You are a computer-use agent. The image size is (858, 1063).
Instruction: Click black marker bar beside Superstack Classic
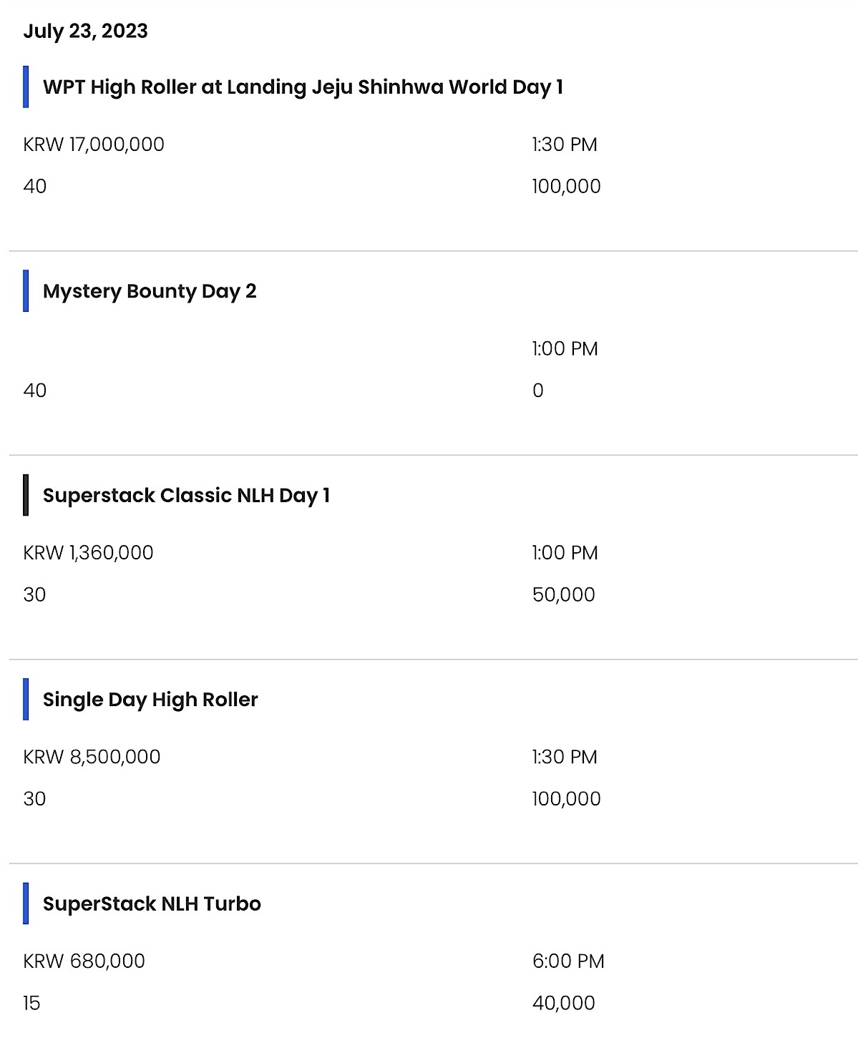pos(26,495)
